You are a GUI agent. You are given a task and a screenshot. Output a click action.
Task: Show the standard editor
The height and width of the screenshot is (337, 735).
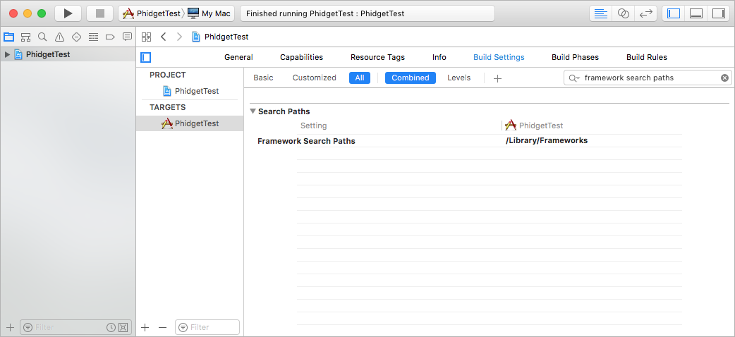point(600,13)
